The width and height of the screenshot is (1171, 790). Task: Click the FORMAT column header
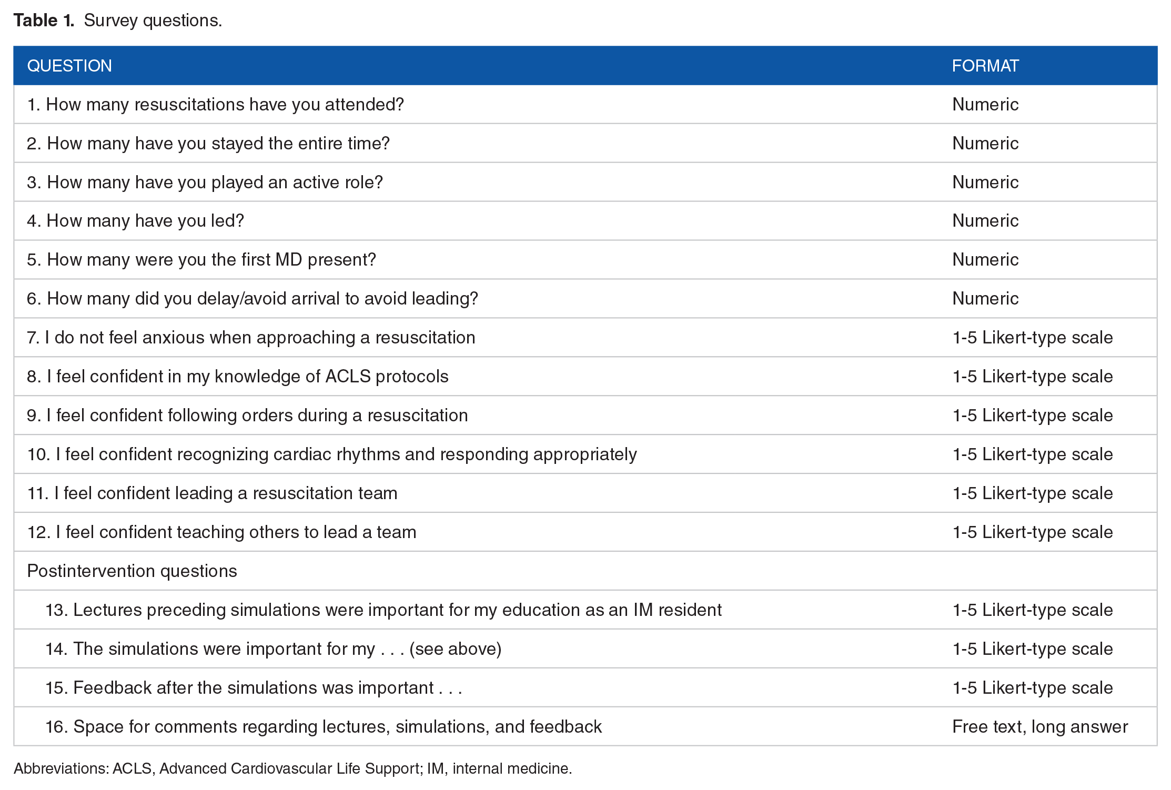click(x=985, y=66)
